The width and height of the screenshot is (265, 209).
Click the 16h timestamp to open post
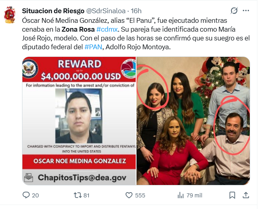pos(136,11)
